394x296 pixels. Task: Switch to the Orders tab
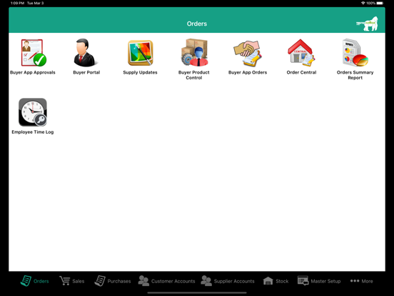coord(35,281)
